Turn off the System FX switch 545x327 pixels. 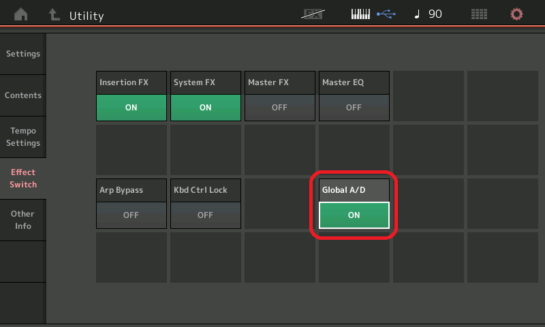205,108
